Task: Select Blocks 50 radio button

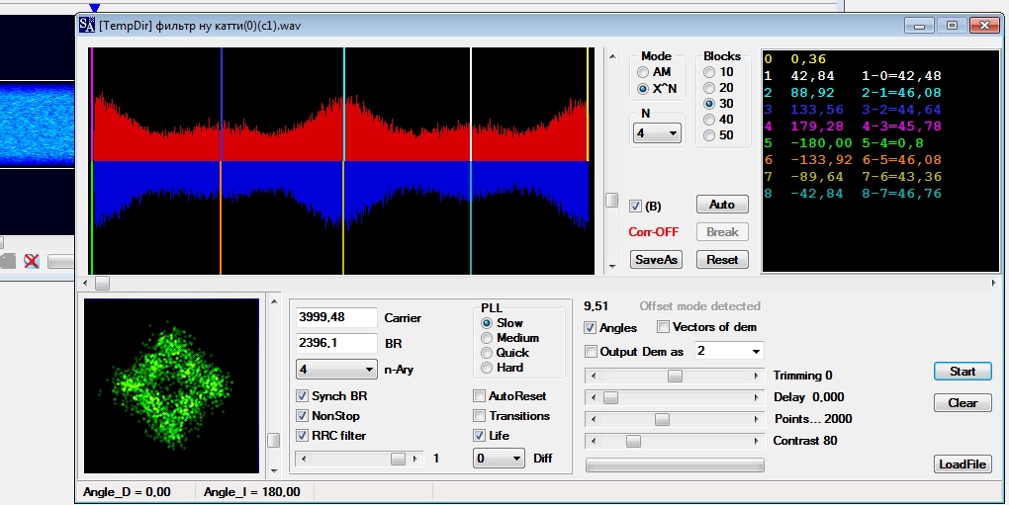Action: tap(709, 135)
